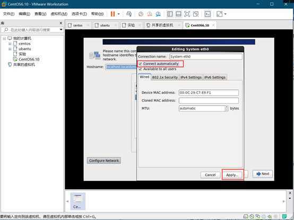Select 实验 in the library tree
The width and height of the screenshot is (294, 220).
click(22, 54)
